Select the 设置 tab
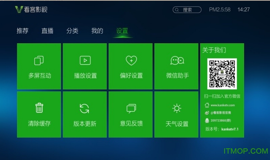 [122, 31]
